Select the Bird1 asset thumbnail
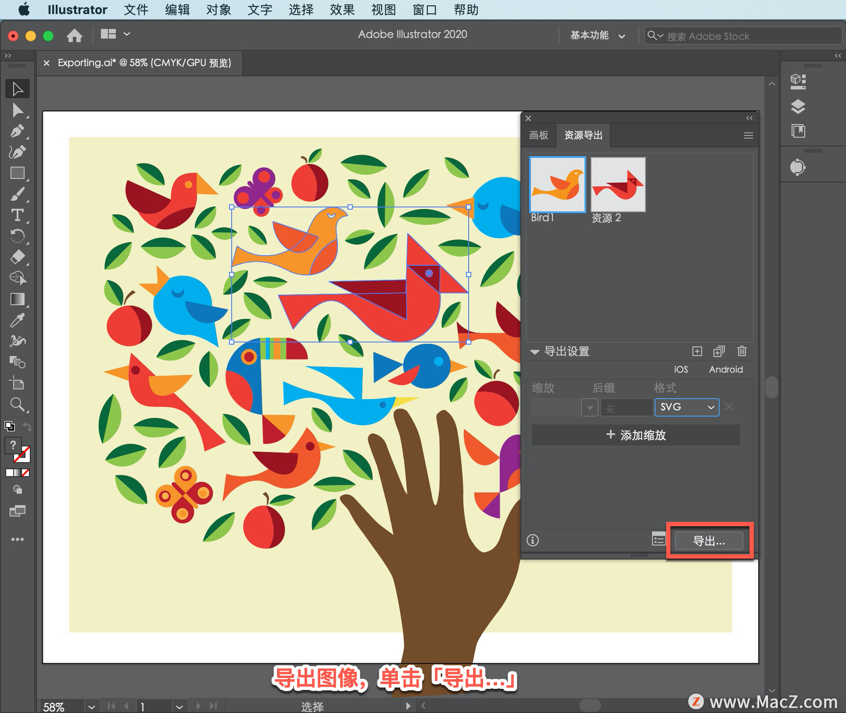This screenshot has width=846, height=713. (x=557, y=185)
